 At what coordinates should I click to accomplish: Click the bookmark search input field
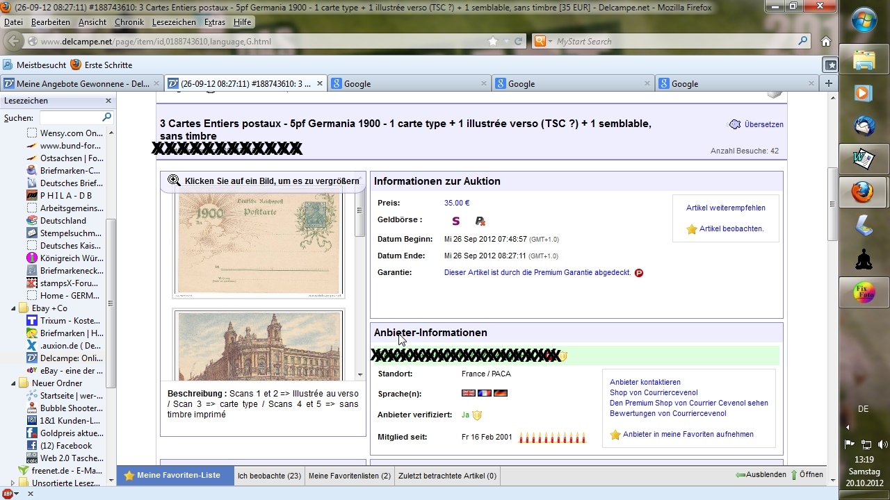point(70,117)
